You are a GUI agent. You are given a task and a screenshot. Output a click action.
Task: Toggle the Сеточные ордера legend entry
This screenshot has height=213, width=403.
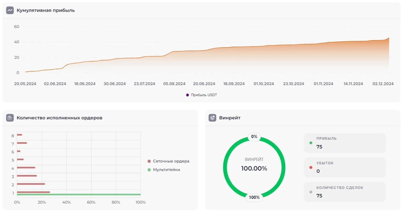[x=168, y=161]
